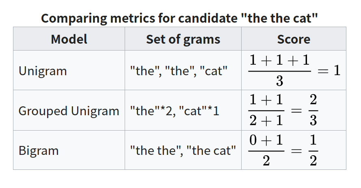Click the grams cell "the", "the", "cat"

tap(183, 70)
